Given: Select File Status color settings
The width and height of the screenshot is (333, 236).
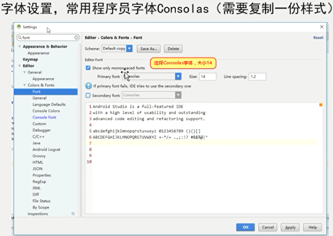Looking at the screenshot, I should 42,201.
